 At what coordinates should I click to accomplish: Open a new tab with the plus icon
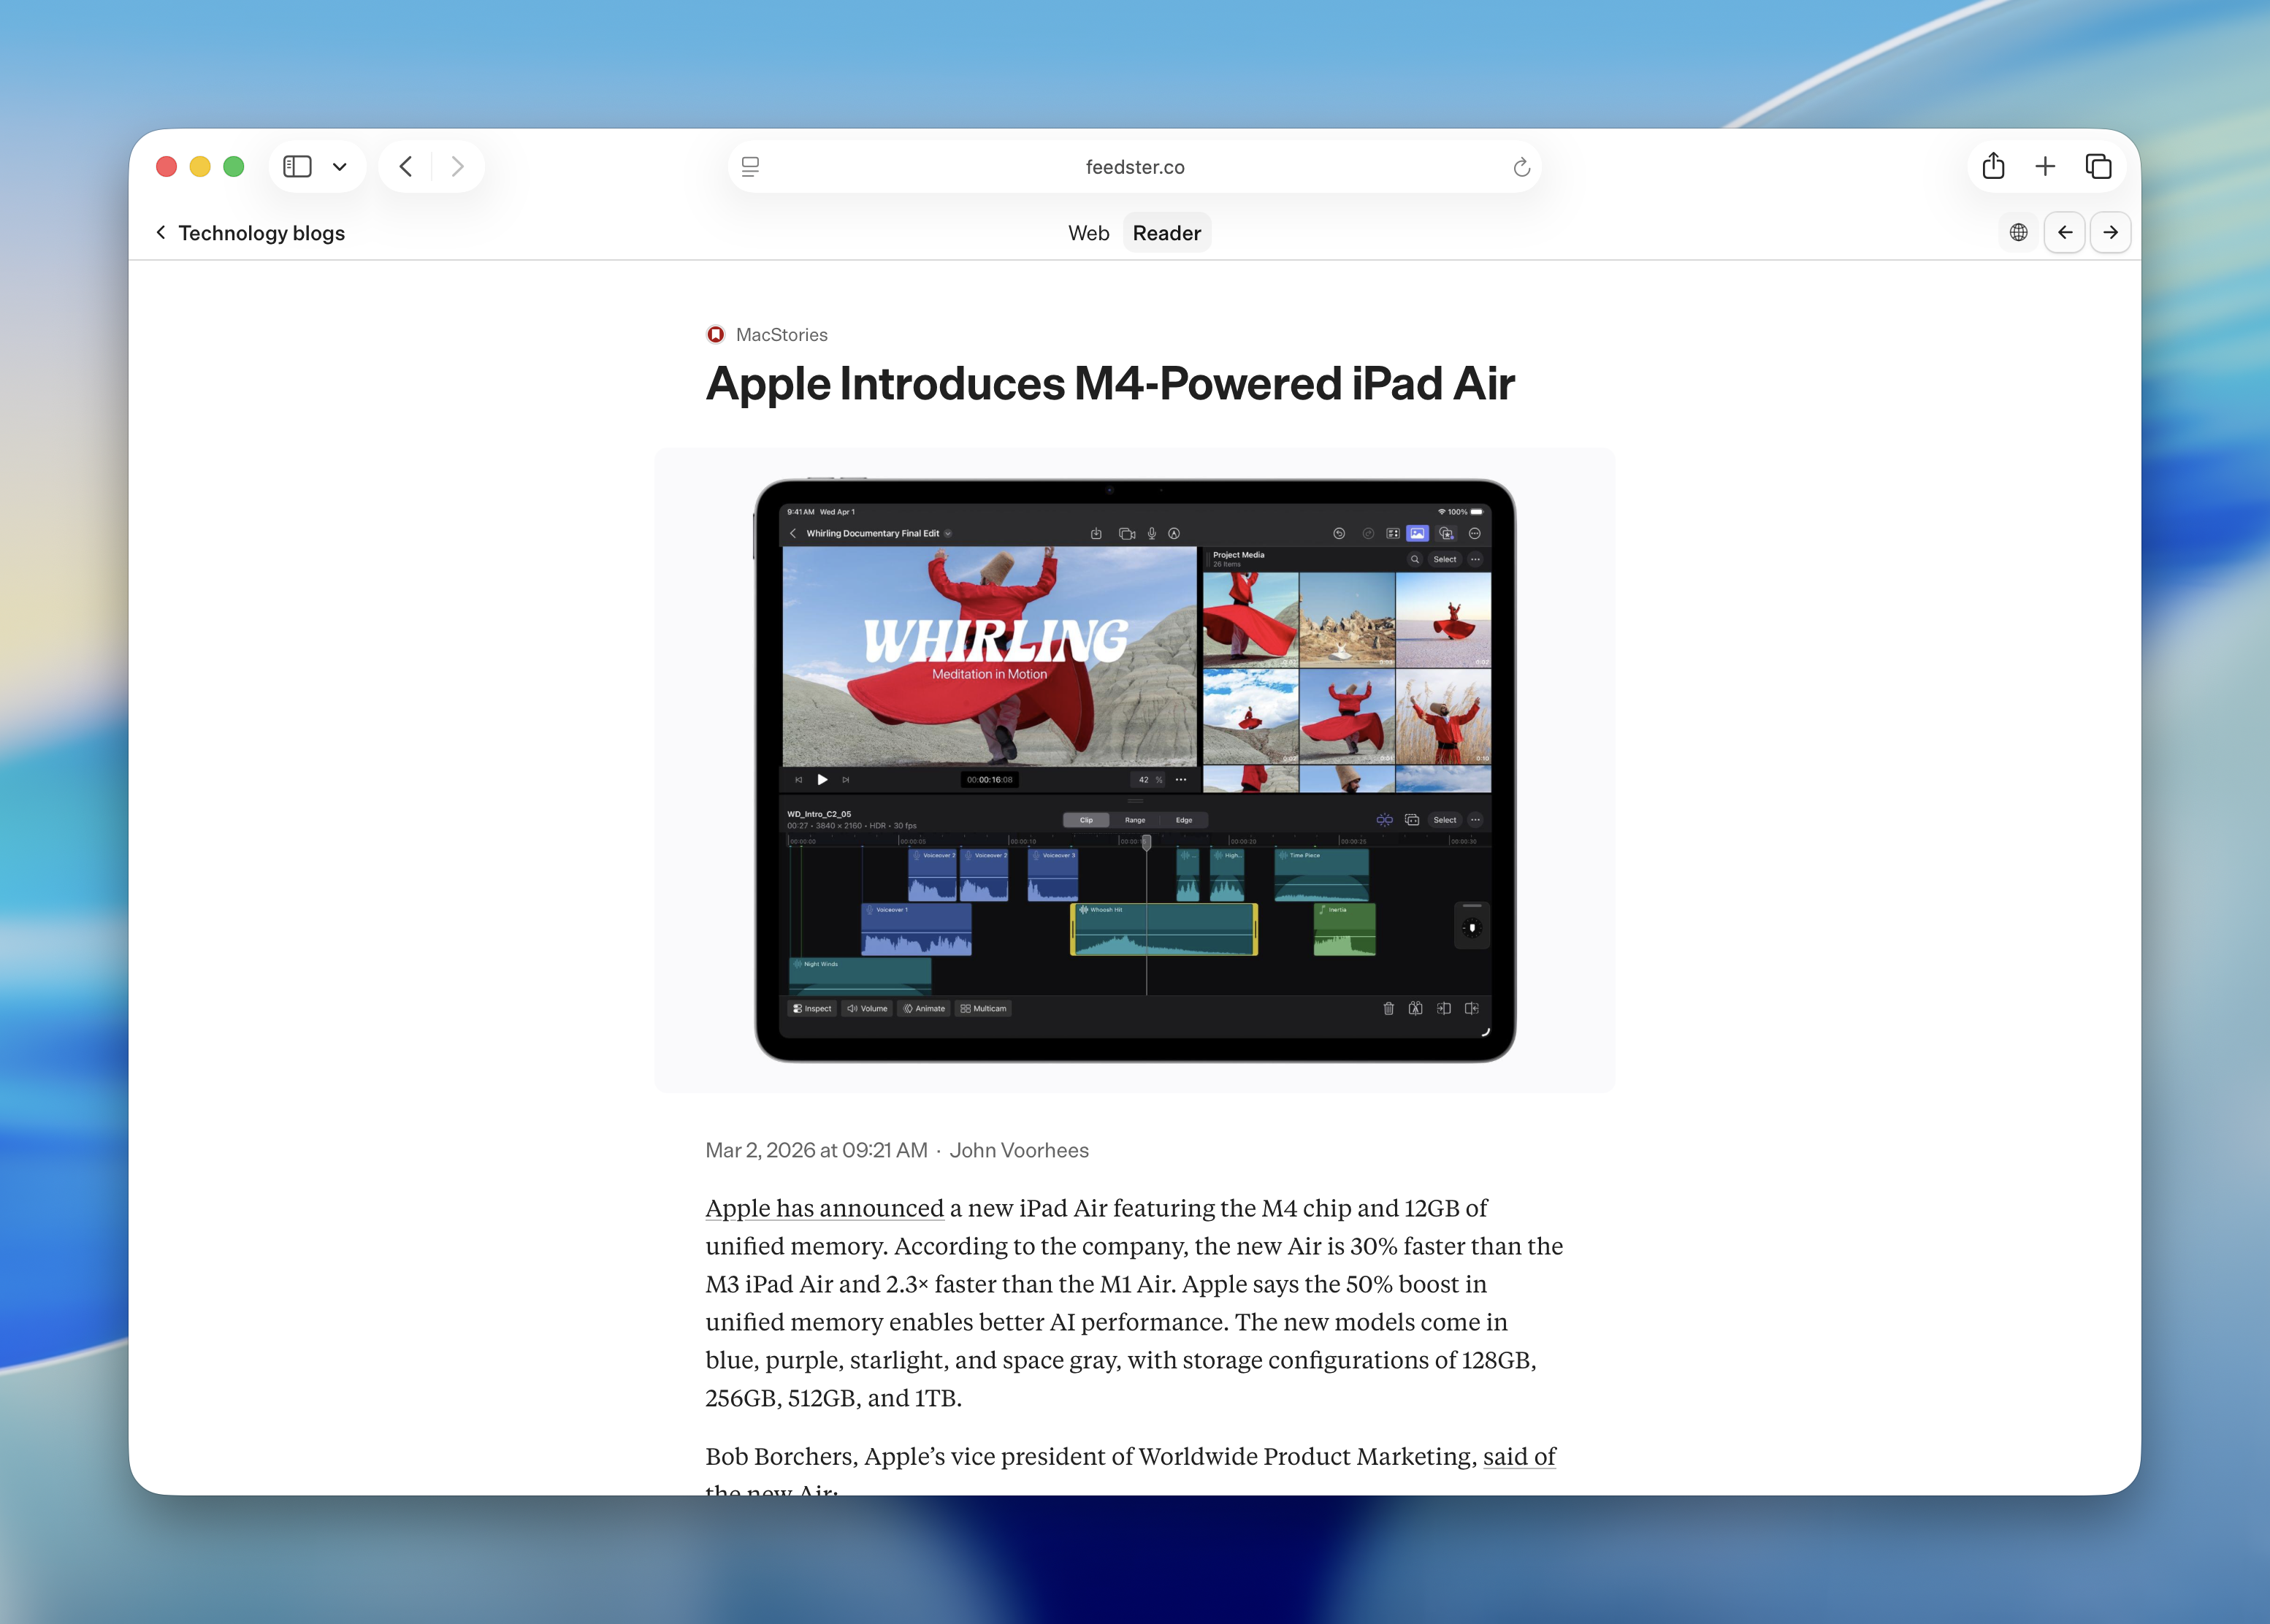click(2045, 166)
